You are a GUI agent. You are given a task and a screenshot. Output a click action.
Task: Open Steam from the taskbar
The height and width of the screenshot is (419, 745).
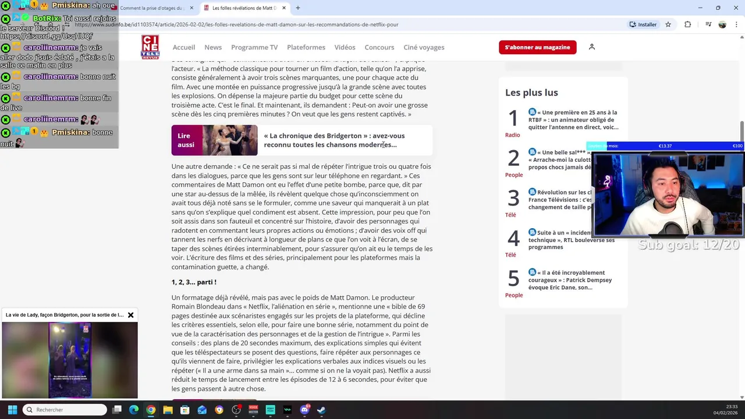tap(321, 410)
